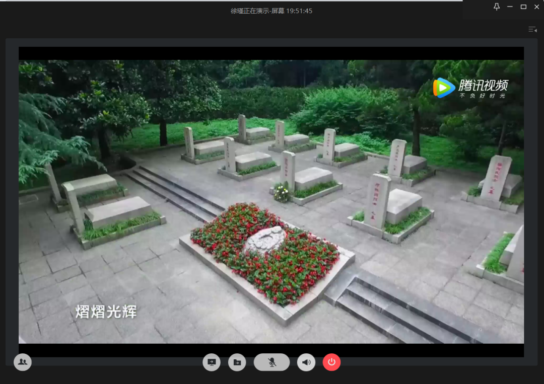Image resolution: width=544 pixels, height=384 pixels.
Task: Click the white flower bouquet beside the tombstone
Action: click(x=281, y=193)
